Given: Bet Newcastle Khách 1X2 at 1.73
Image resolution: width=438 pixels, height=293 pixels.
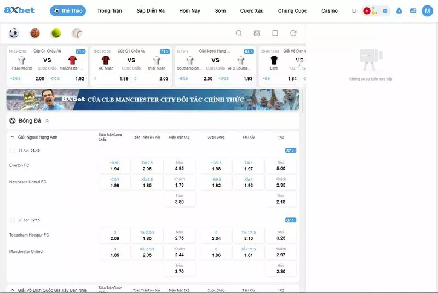Looking at the screenshot, I should 180,182.
